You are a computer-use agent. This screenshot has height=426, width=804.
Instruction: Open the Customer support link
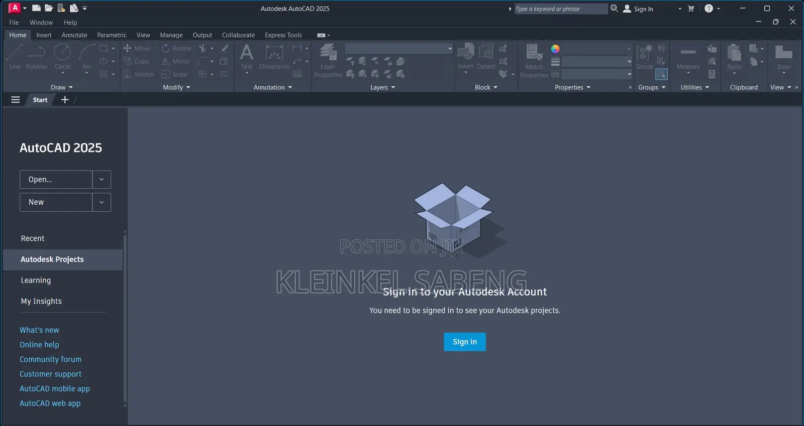coord(50,374)
